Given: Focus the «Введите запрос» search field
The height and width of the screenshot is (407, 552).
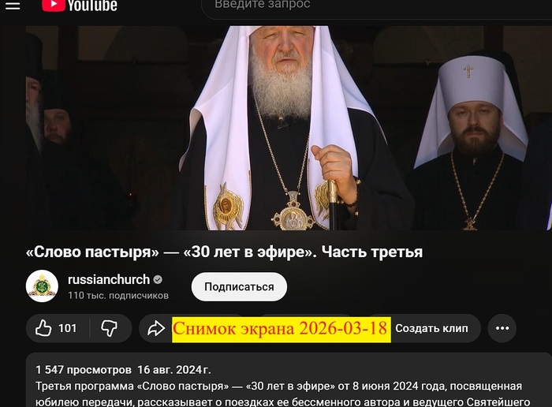Looking at the screenshot, I should (377, 6).
